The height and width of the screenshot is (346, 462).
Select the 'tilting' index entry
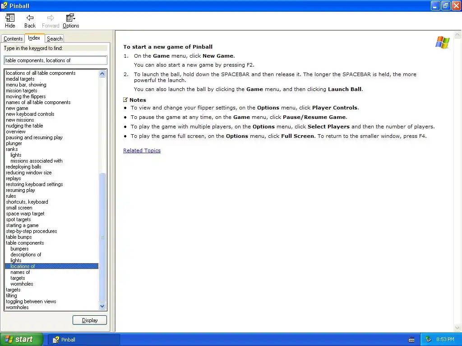pos(11,296)
